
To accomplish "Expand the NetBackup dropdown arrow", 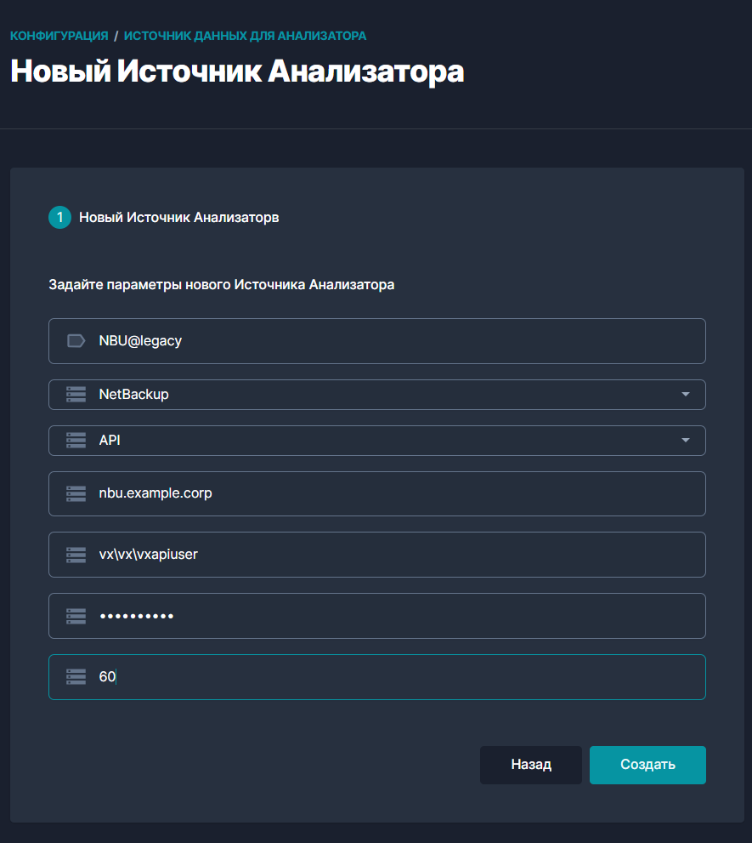I will point(686,395).
